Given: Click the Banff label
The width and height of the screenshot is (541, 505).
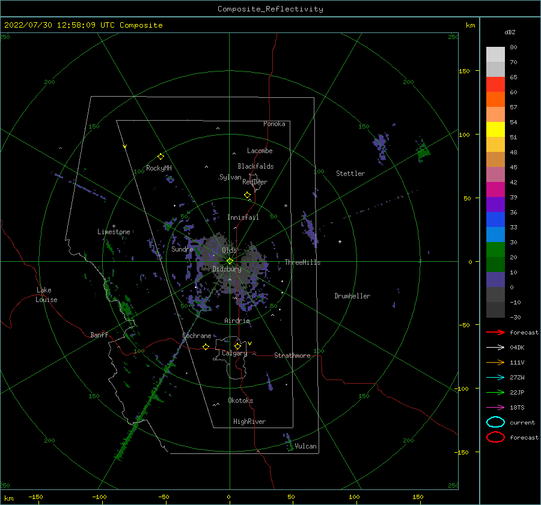Looking at the screenshot, I should coord(99,334).
